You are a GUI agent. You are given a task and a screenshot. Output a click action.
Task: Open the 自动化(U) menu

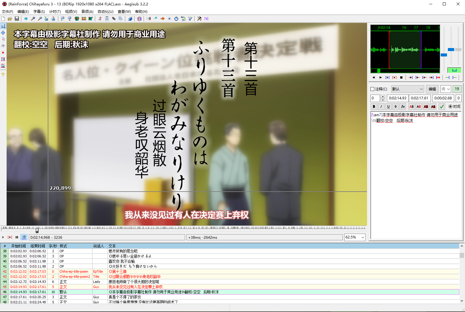coord(105,12)
